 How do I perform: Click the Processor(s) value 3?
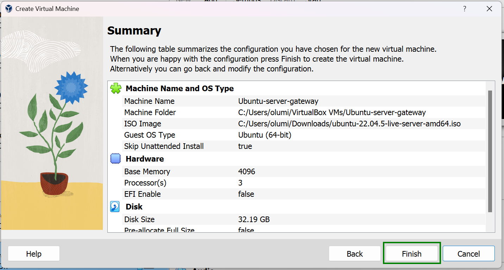click(x=240, y=183)
